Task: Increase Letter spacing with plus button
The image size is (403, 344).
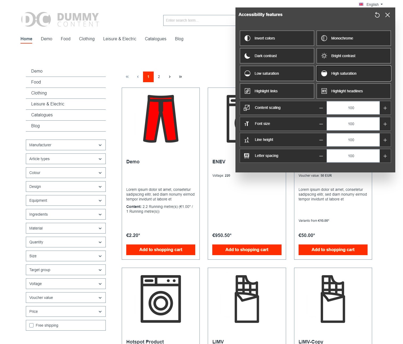Action: (x=385, y=156)
